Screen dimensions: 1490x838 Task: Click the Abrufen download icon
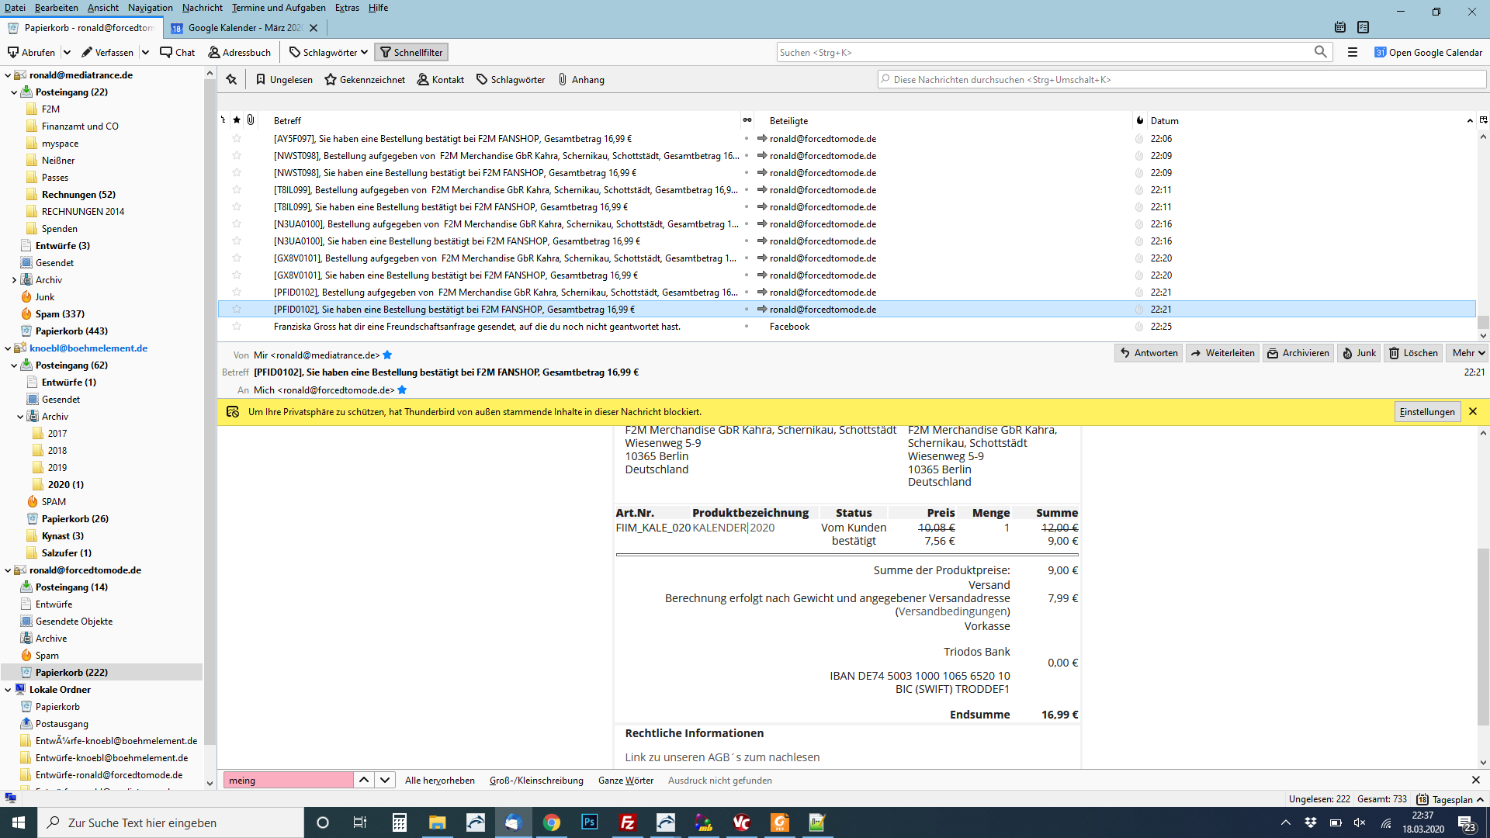coord(13,52)
